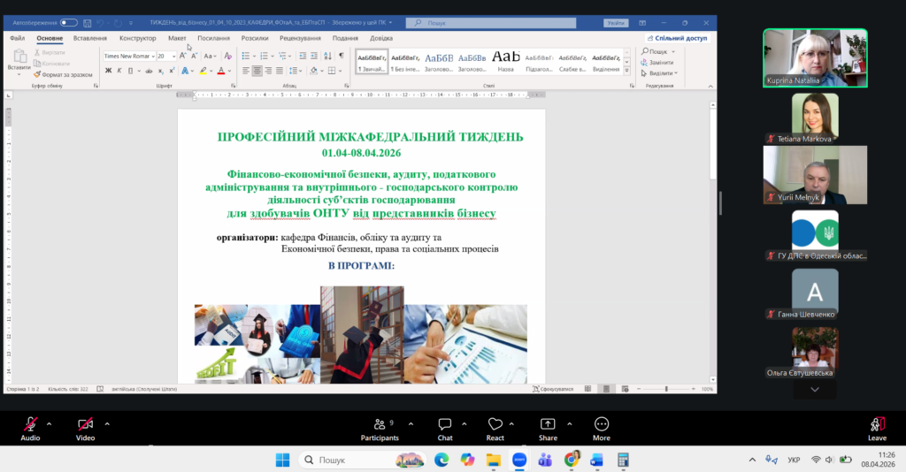Switch to the Рецензування tab

pos(300,38)
